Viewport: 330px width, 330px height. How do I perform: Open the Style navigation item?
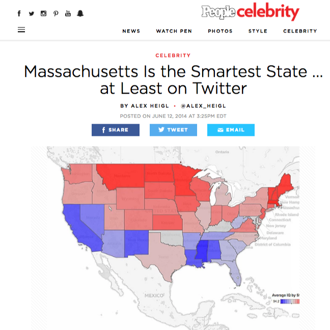click(258, 31)
